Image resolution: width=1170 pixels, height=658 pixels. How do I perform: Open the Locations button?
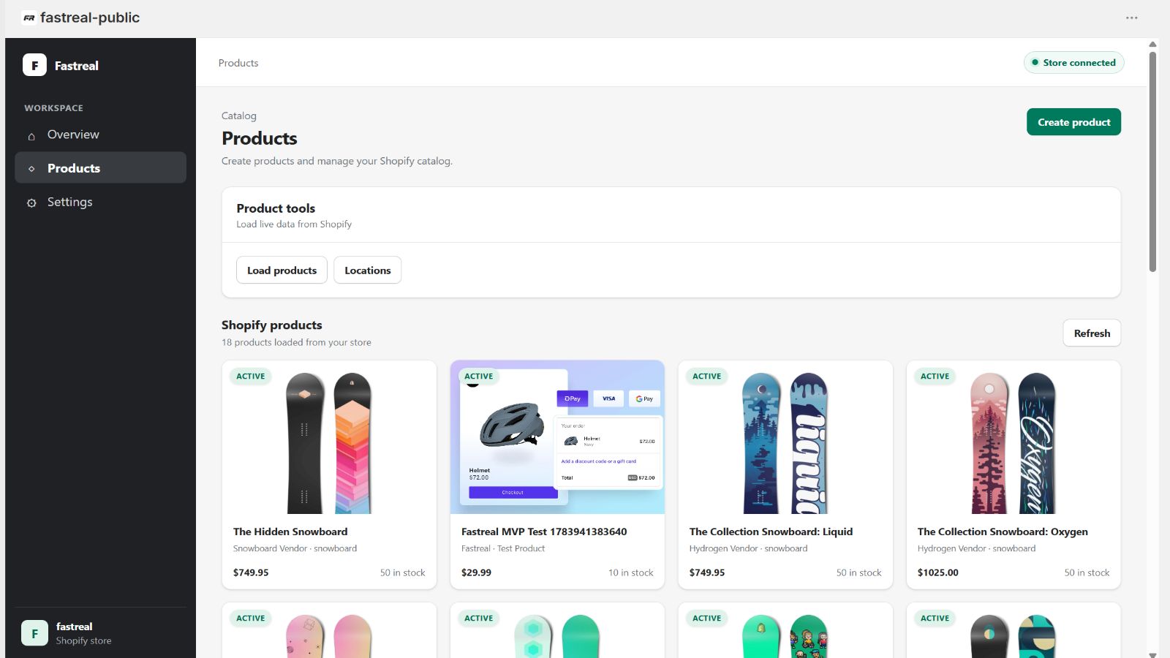click(x=368, y=271)
